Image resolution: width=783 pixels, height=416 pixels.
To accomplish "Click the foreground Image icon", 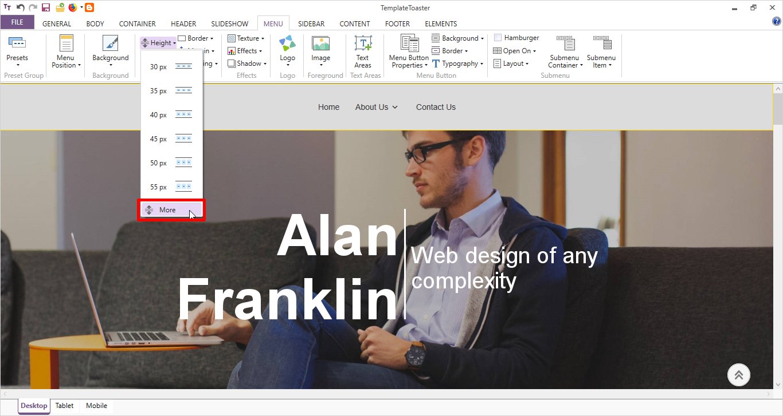I will point(320,44).
